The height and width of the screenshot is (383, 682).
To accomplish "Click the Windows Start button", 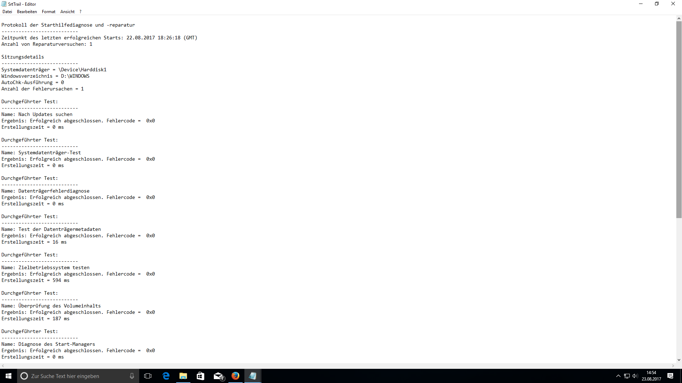I will [9, 376].
